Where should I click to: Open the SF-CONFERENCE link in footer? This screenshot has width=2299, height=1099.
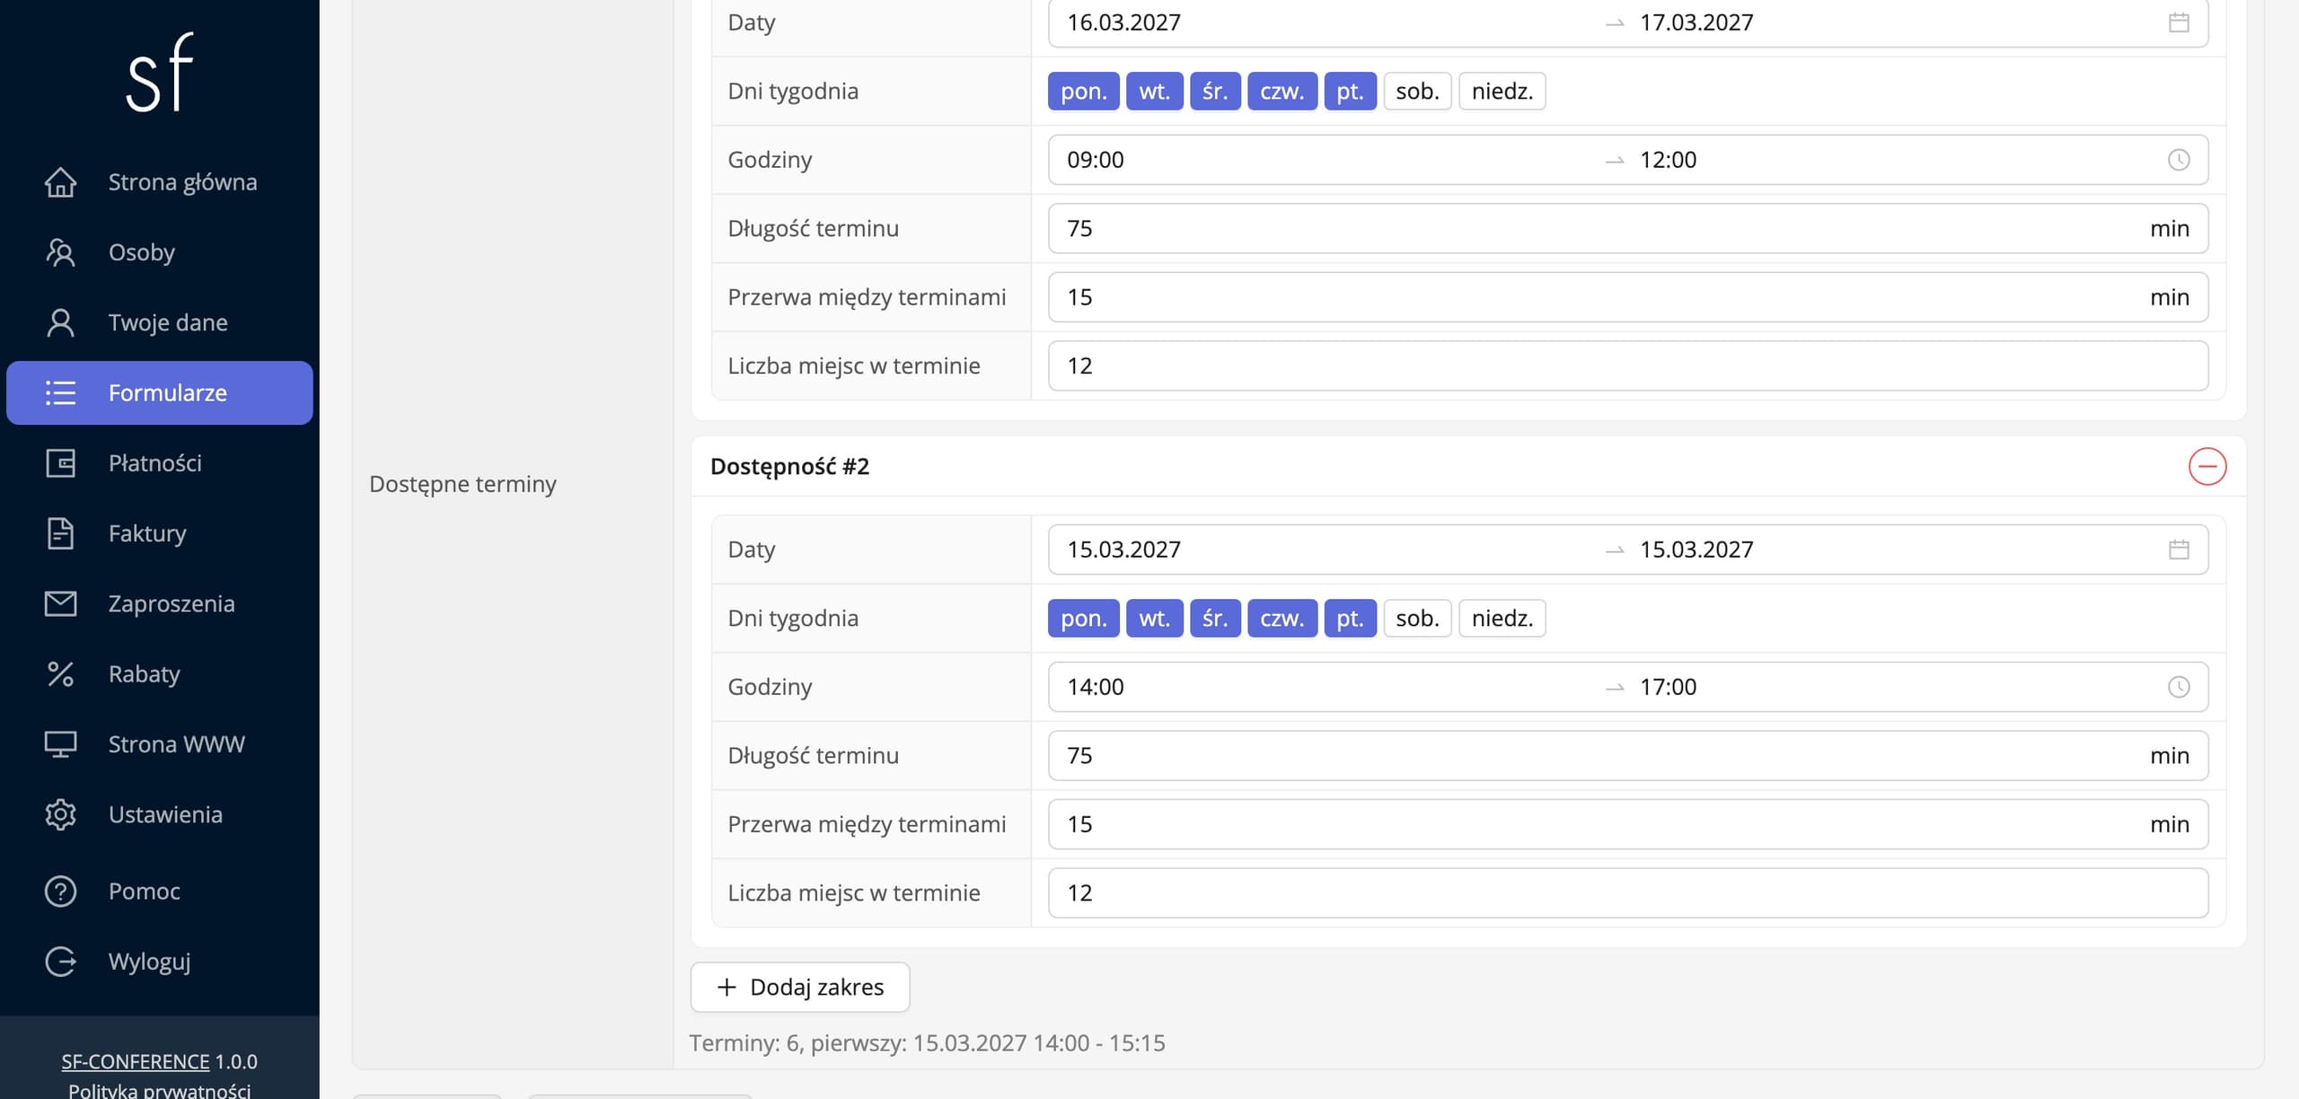pyautogui.click(x=135, y=1061)
